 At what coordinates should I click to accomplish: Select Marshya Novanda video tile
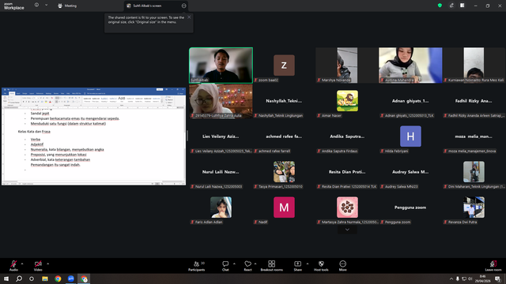[347, 65]
